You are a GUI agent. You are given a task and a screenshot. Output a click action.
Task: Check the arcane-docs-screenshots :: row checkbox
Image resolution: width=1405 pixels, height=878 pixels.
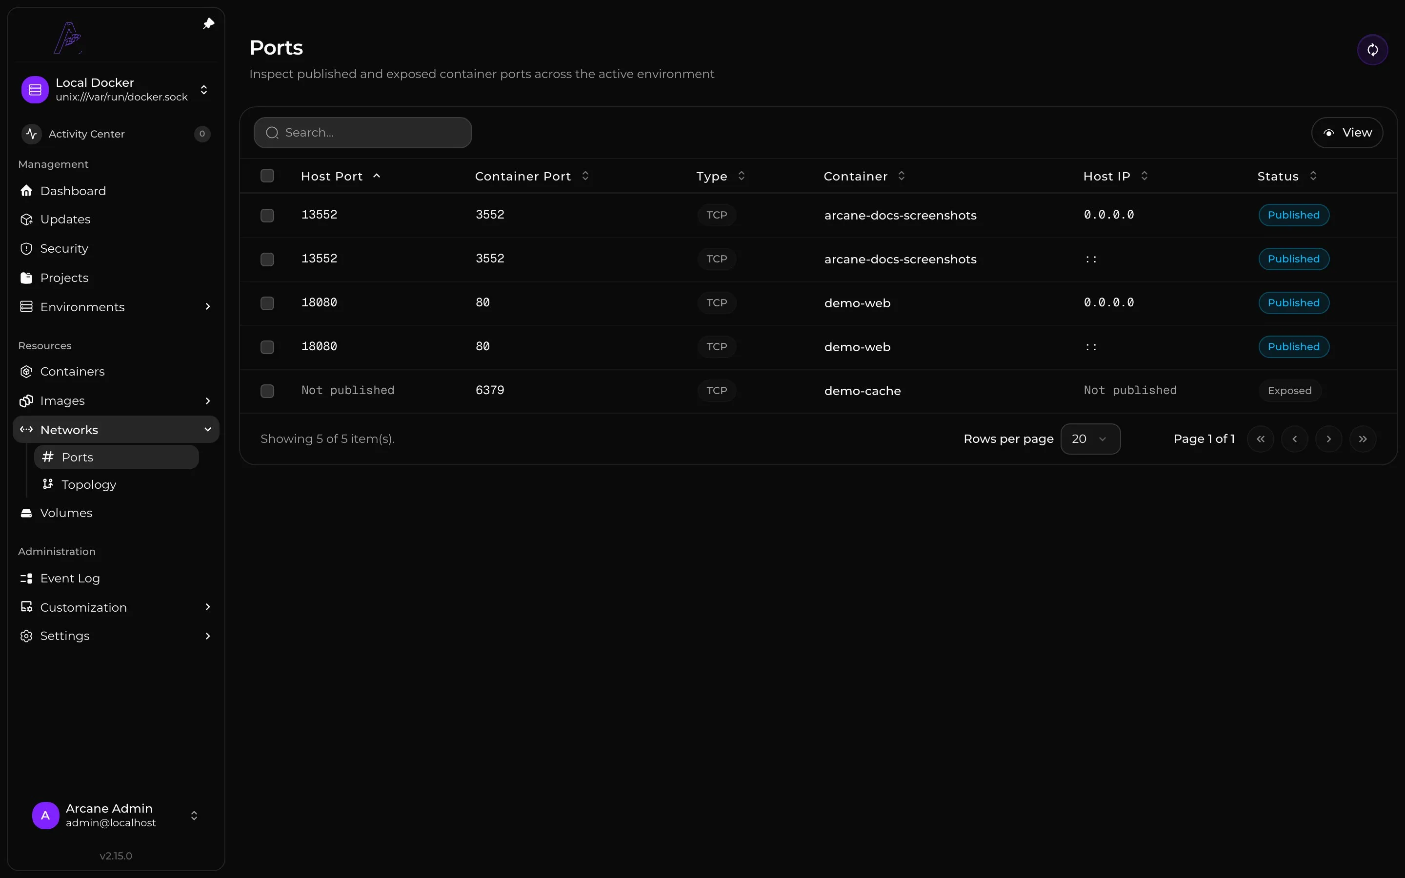pyautogui.click(x=267, y=259)
